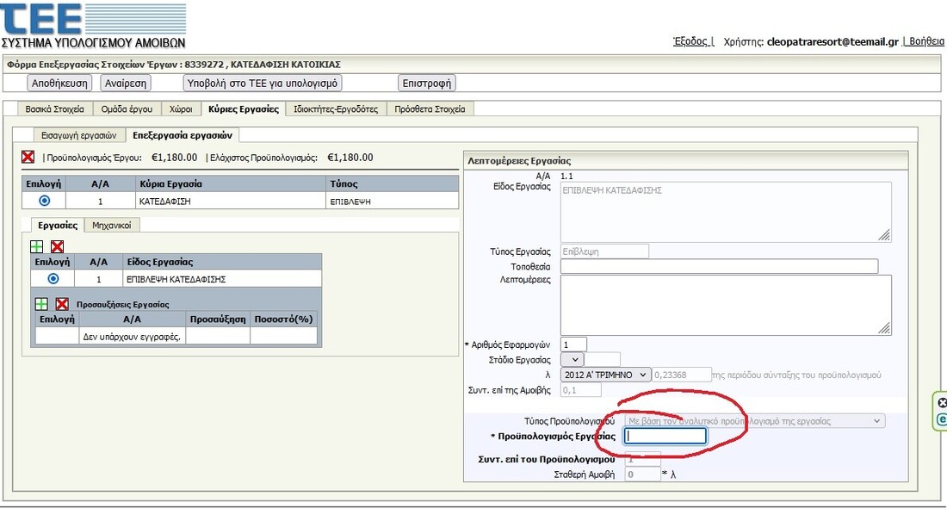The height and width of the screenshot is (515, 947).
Task: Add surcharge with green plus beside Προσαυξήσεις Εργασίας
Action: pos(41,304)
